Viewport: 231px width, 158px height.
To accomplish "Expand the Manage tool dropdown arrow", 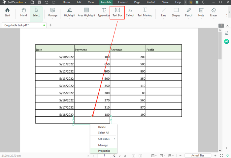I will [52, 19].
